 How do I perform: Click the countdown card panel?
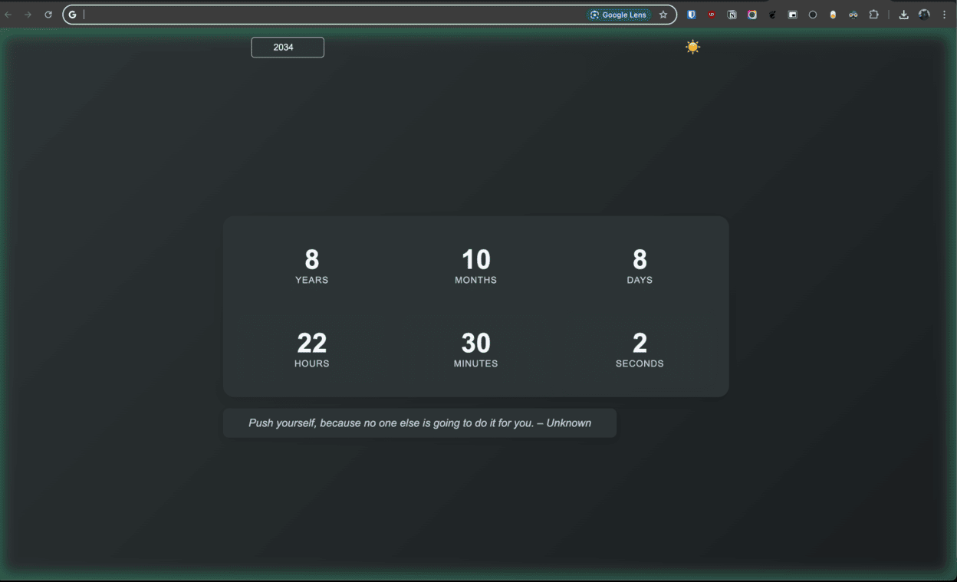(475, 307)
